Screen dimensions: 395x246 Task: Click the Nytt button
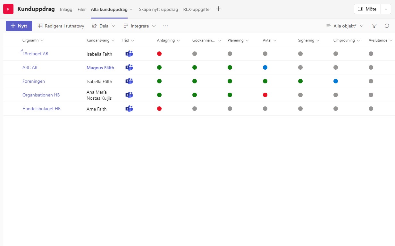pyautogui.click(x=19, y=26)
